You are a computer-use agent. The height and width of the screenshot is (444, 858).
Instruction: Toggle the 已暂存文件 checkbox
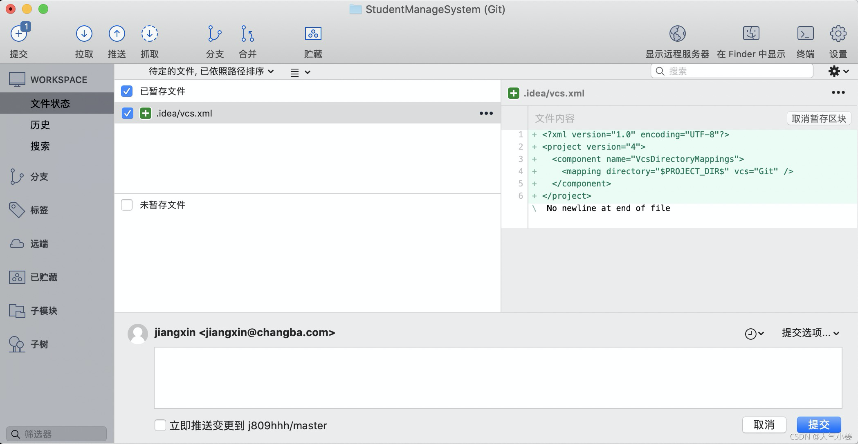[x=127, y=91]
